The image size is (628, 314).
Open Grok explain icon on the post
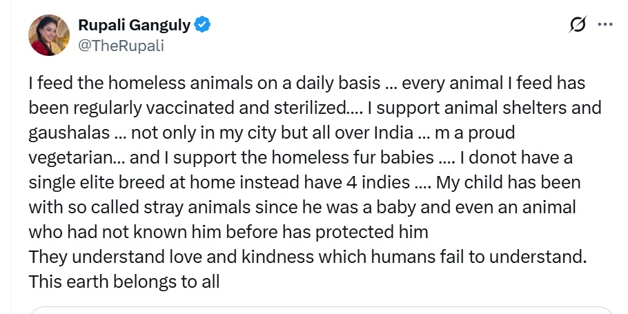click(x=578, y=25)
